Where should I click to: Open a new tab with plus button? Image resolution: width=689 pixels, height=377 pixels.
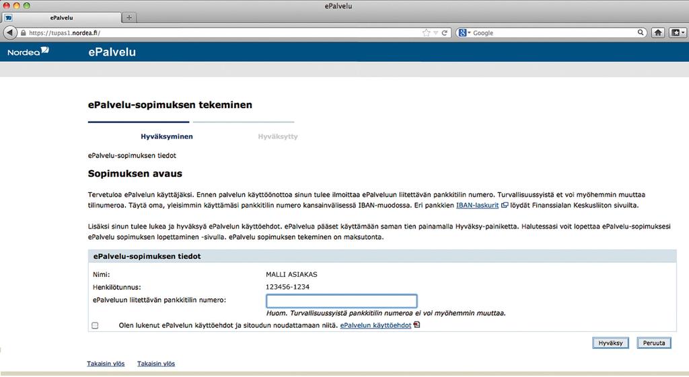click(129, 17)
